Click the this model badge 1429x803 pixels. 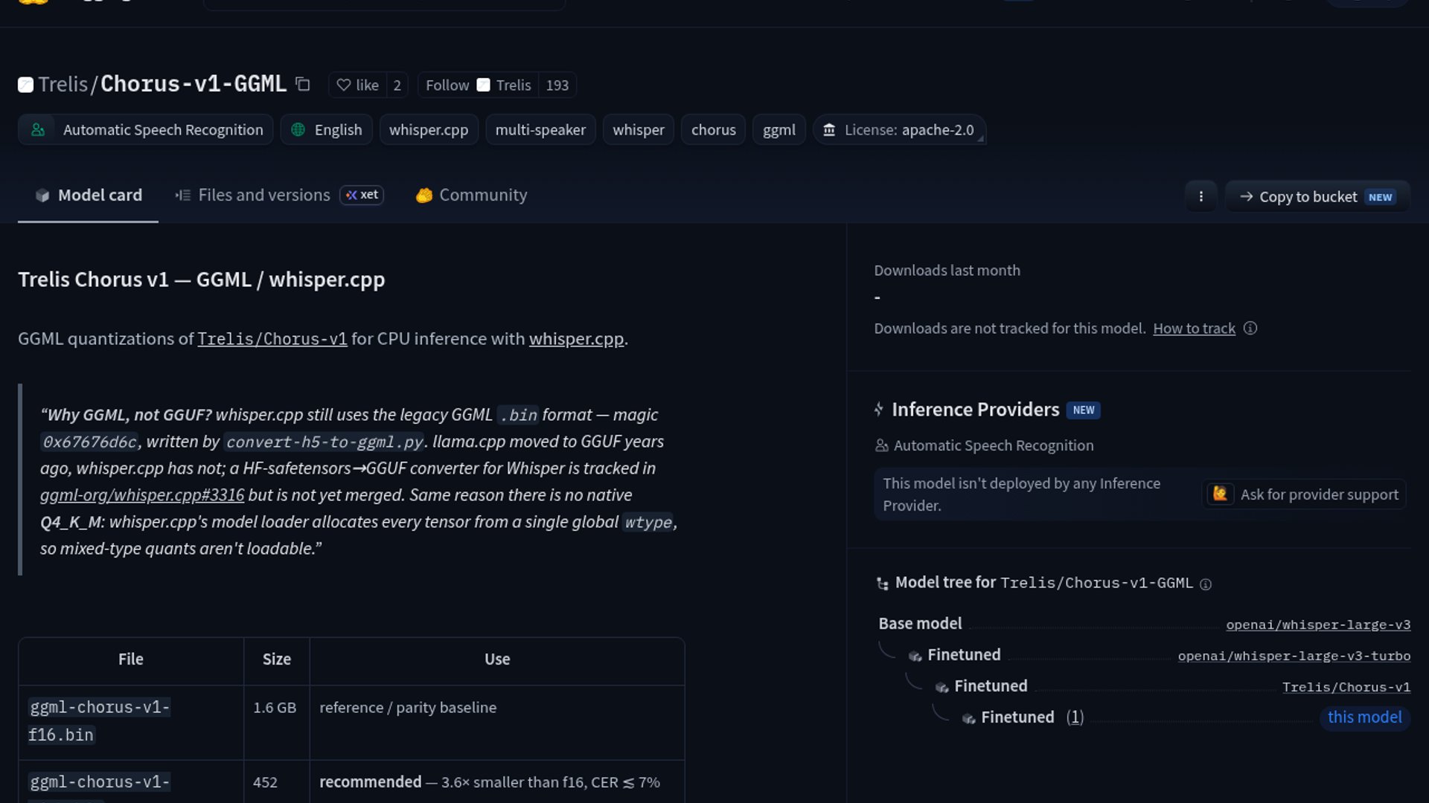pyautogui.click(x=1365, y=717)
